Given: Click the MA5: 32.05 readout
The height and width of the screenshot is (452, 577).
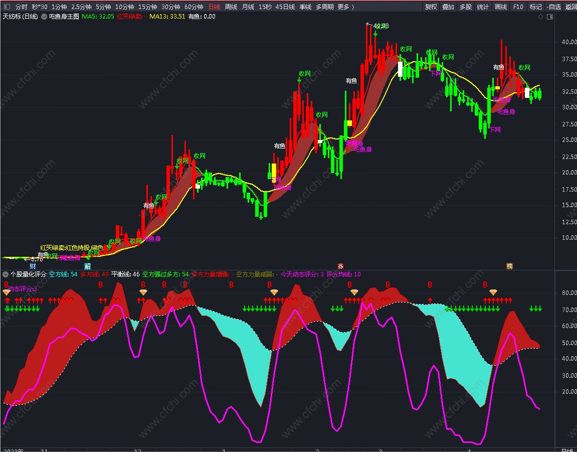Looking at the screenshot, I should click(98, 17).
